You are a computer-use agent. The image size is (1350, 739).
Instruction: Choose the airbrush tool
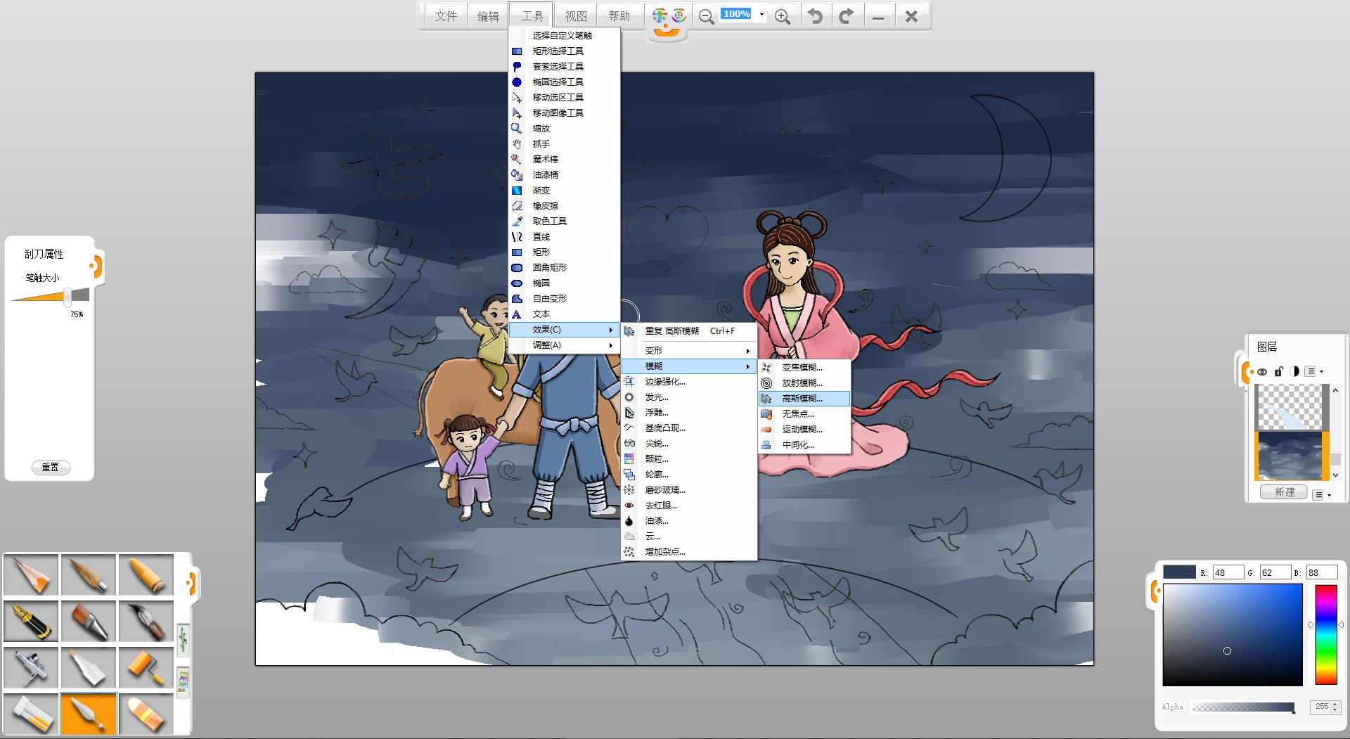click(31, 667)
